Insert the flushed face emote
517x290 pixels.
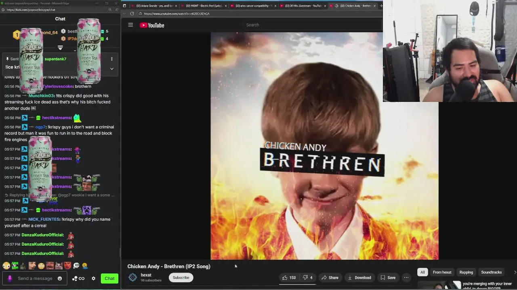[x=41, y=266]
